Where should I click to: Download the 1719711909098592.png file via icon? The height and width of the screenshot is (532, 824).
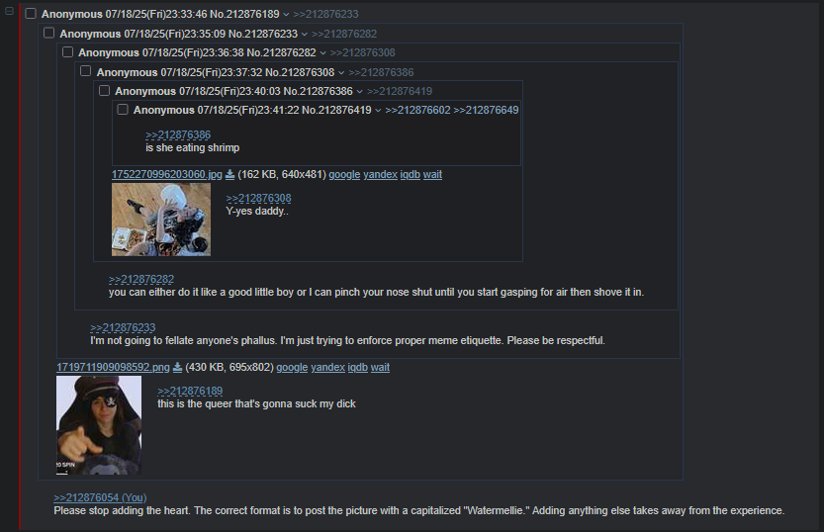(x=178, y=367)
